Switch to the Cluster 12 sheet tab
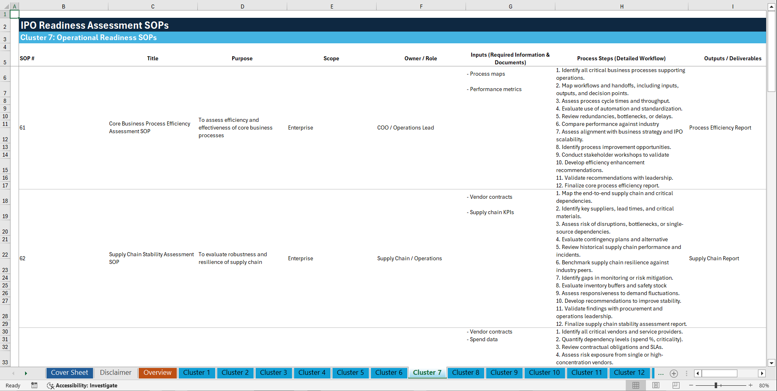 click(629, 373)
